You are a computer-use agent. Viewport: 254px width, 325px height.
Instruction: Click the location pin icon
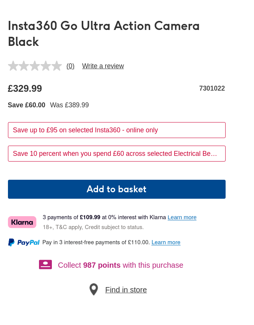point(93,289)
